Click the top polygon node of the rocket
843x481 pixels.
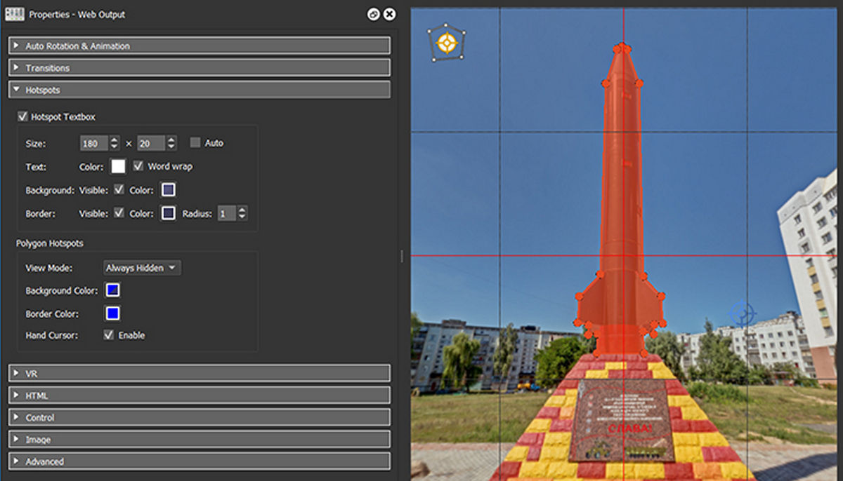click(621, 48)
